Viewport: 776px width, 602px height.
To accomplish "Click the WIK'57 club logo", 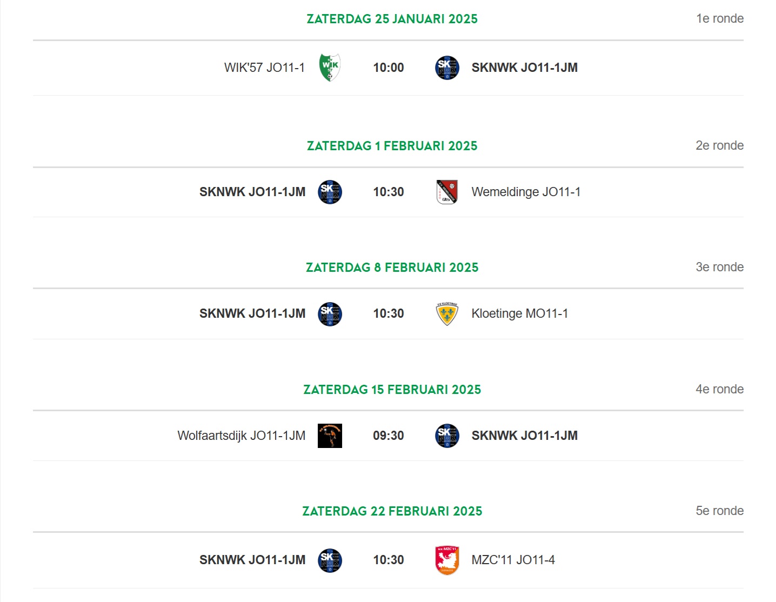I will point(330,68).
